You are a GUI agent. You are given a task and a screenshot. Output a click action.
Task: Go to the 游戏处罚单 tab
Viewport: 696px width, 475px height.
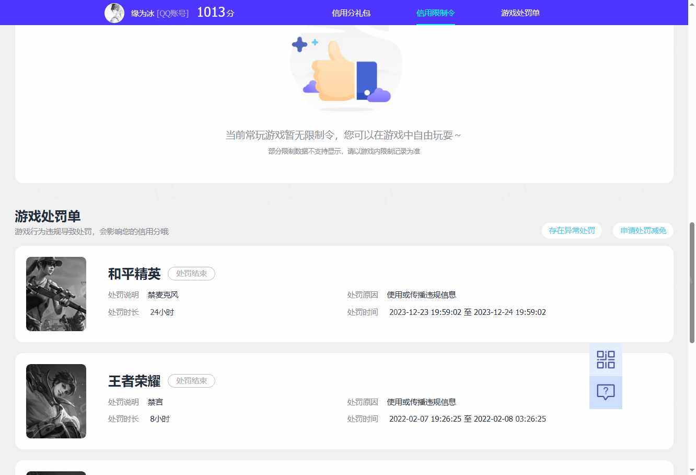pyautogui.click(x=520, y=13)
